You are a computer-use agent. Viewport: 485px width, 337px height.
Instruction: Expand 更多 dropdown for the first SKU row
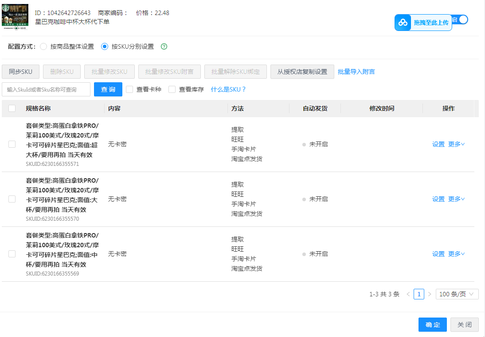click(x=456, y=144)
